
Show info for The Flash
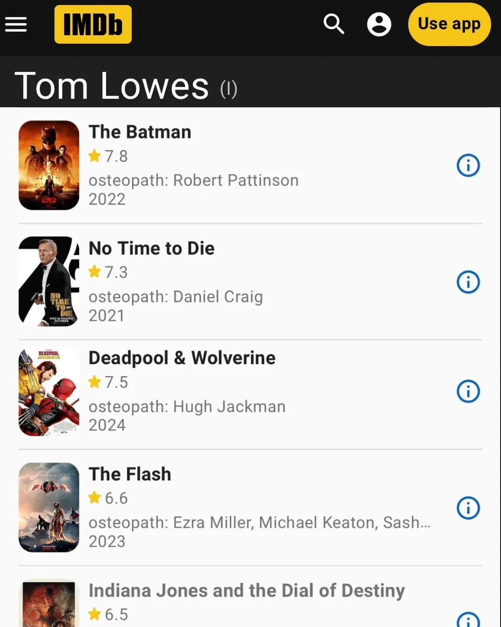[468, 508]
